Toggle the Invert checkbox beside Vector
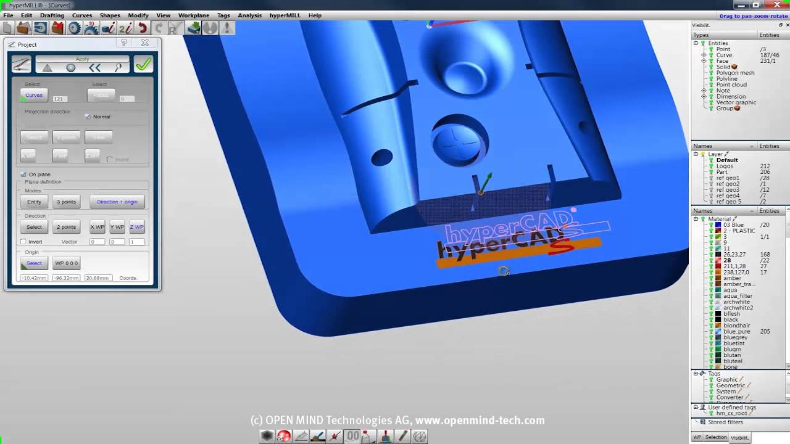Screen dimensions: 790x444 point(23,242)
